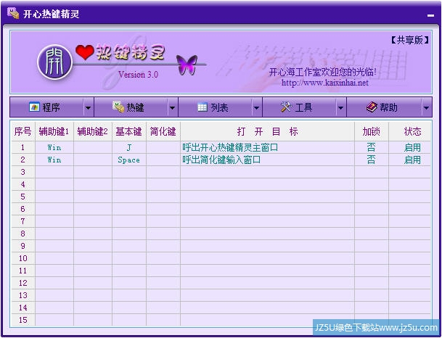Screen dimensions: 442x338
Task: Select row 呼出简化键输入窗口
Action: point(221,160)
